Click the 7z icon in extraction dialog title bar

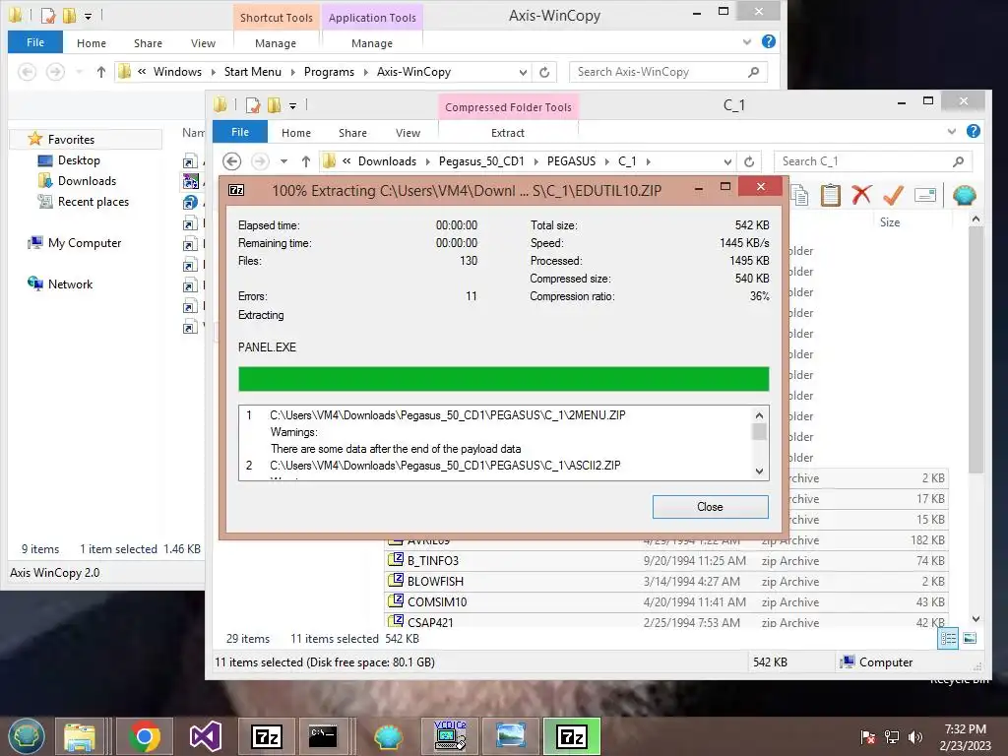pyautogui.click(x=236, y=190)
